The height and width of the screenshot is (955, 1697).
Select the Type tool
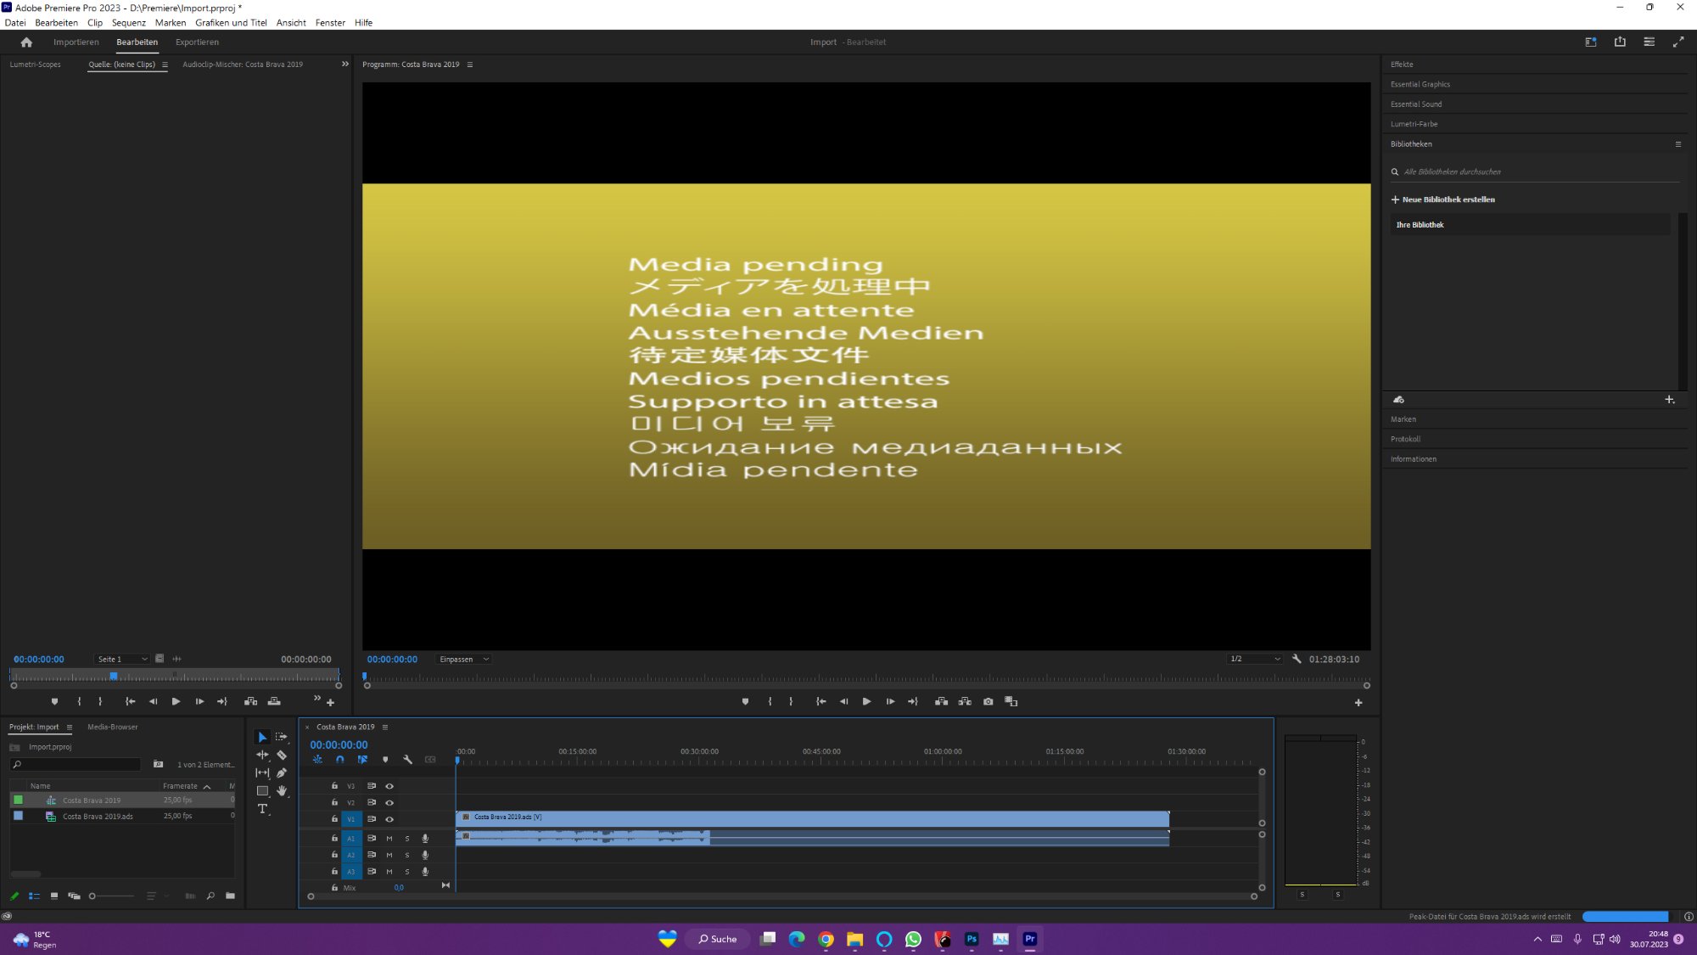click(262, 809)
